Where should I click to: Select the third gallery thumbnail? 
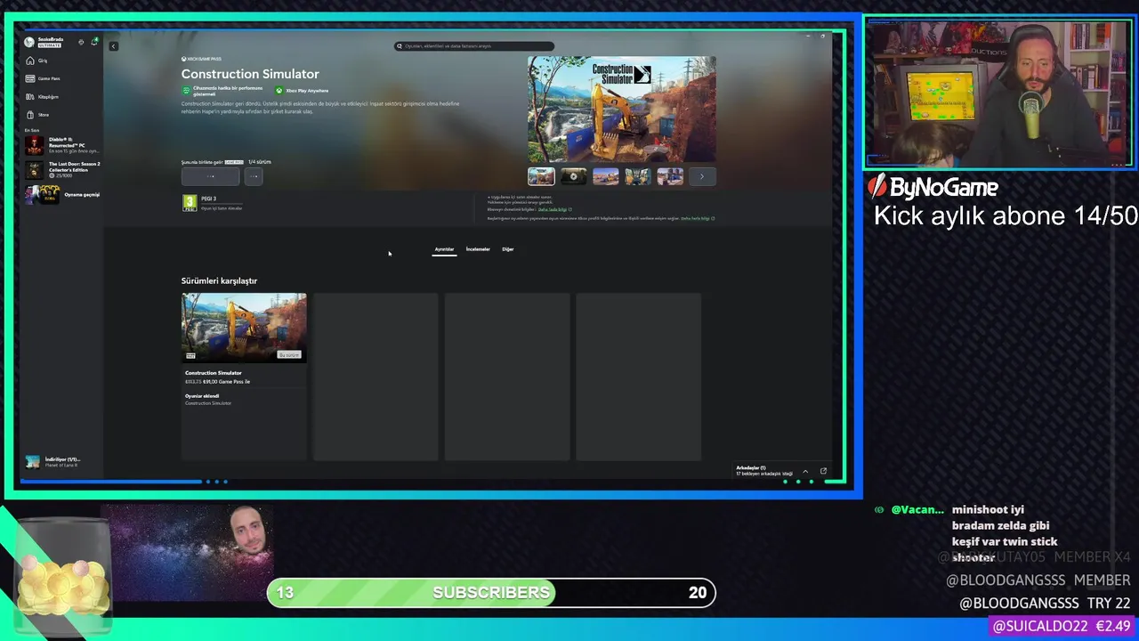pyautogui.click(x=605, y=176)
